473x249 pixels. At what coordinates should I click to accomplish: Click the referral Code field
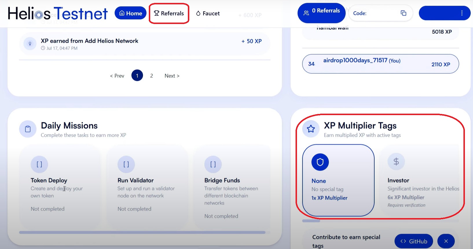(381, 13)
